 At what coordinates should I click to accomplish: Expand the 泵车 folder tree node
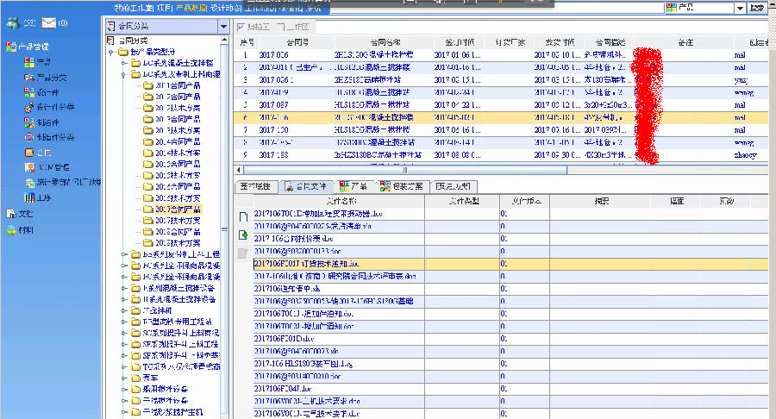click(x=125, y=377)
